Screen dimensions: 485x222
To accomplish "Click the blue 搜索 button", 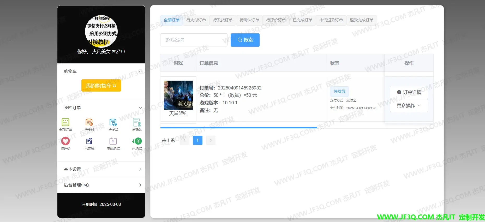I will [245, 40].
